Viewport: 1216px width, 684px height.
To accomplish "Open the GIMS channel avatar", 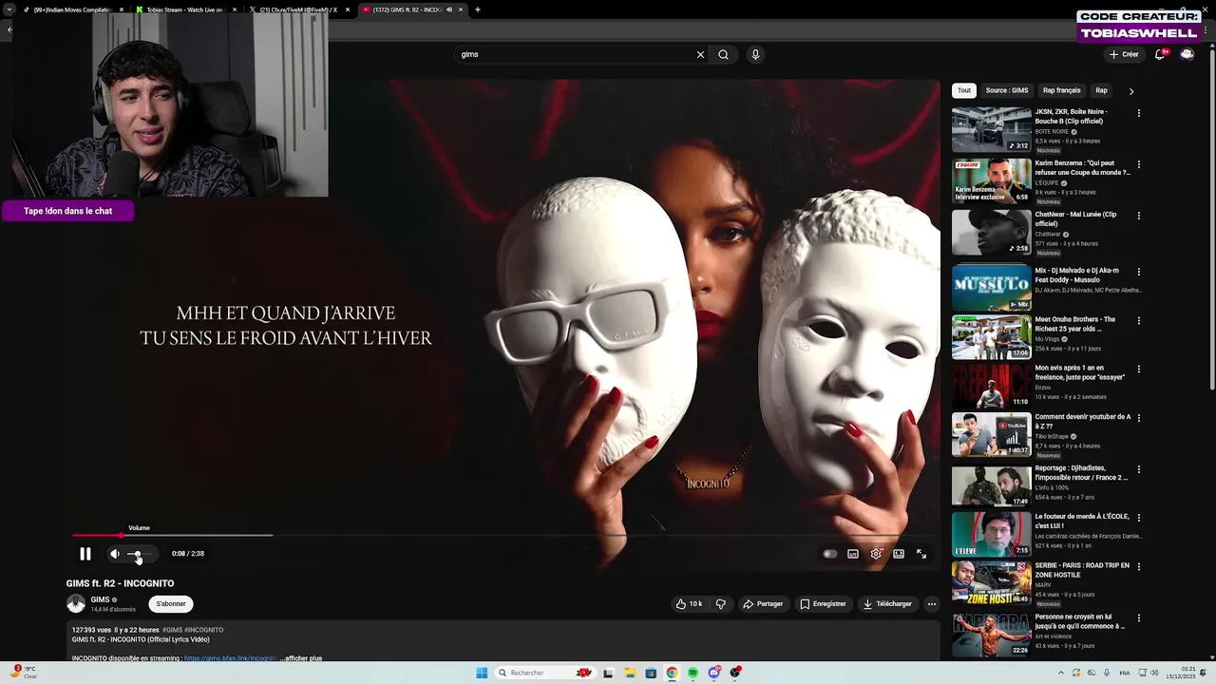I will click(x=76, y=603).
